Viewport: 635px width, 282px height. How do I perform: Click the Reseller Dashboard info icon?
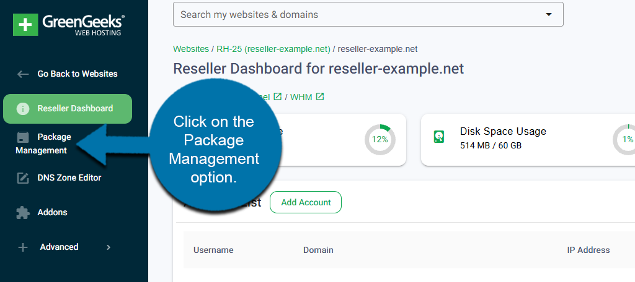23,109
